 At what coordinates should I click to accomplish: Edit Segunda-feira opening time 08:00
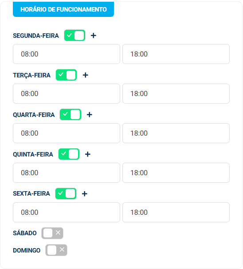(67, 54)
